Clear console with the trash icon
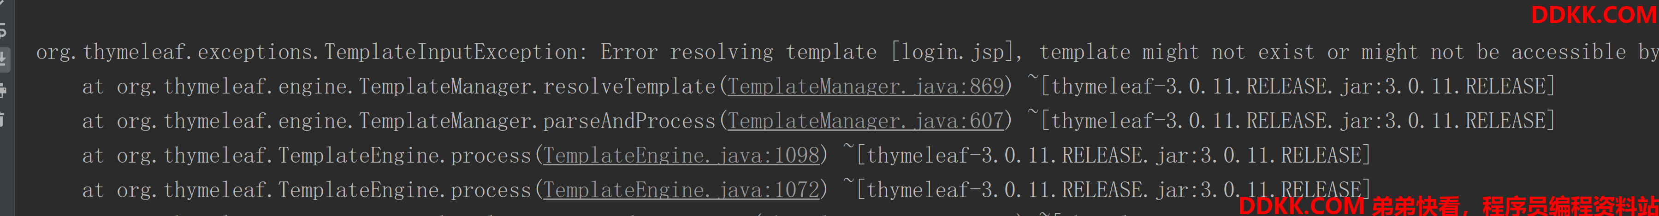The width and height of the screenshot is (1659, 216). (3, 120)
